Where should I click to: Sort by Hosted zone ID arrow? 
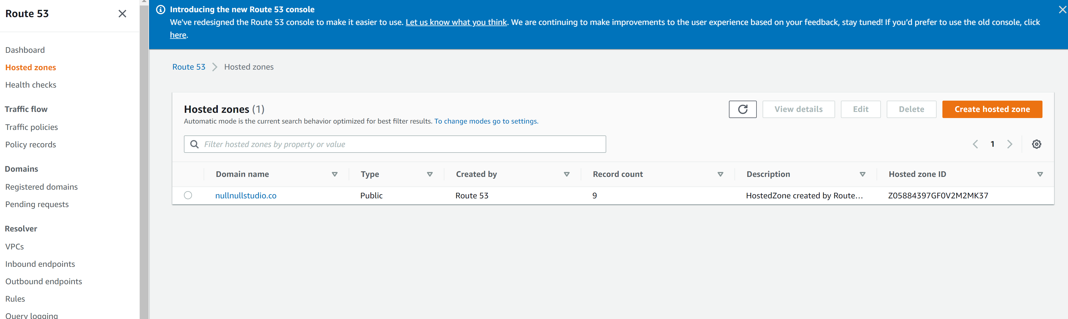pyautogui.click(x=1039, y=174)
